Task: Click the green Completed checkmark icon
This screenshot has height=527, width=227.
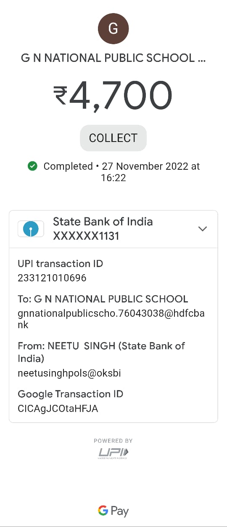Action: click(x=32, y=166)
